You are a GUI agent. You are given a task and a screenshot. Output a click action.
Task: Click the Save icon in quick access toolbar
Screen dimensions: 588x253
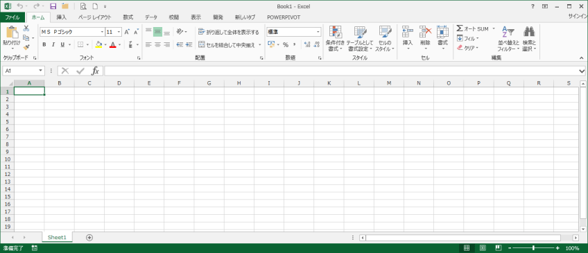(53, 6)
